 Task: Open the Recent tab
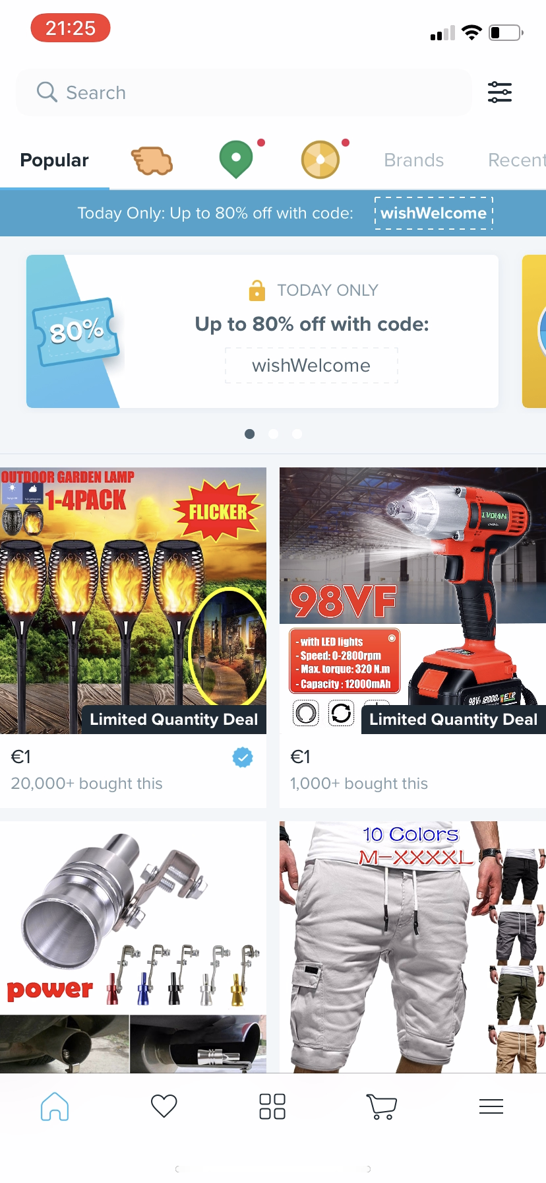[x=517, y=160]
